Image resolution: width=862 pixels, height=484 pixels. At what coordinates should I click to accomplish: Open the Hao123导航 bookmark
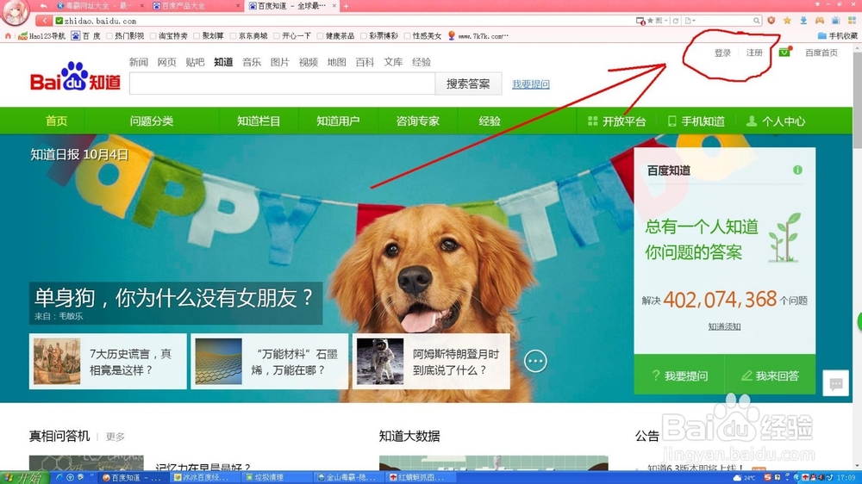pyautogui.click(x=41, y=35)
